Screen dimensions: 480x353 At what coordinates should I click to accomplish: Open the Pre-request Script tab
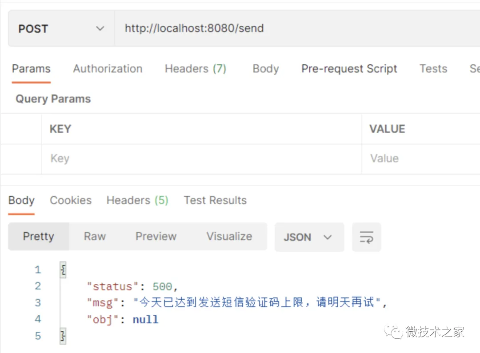[349, 69]
